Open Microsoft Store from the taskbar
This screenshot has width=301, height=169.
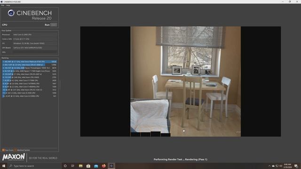[88, 166]
